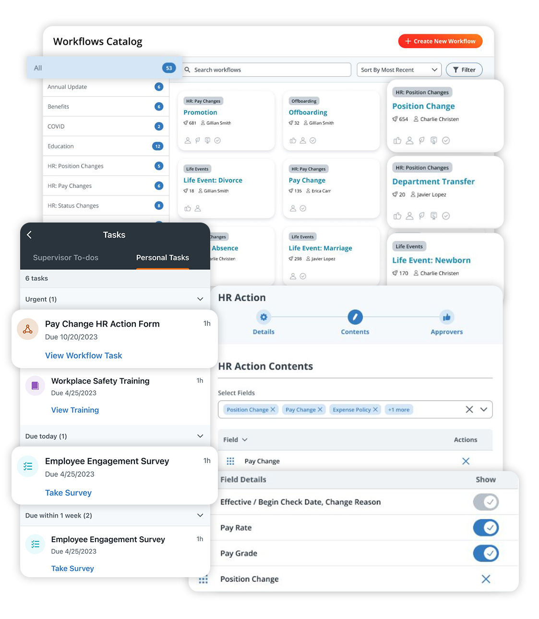539x619 pixels.
Task: Click the thumbs-up icon on Department Transfer card
Action: [x=397, y=216]
